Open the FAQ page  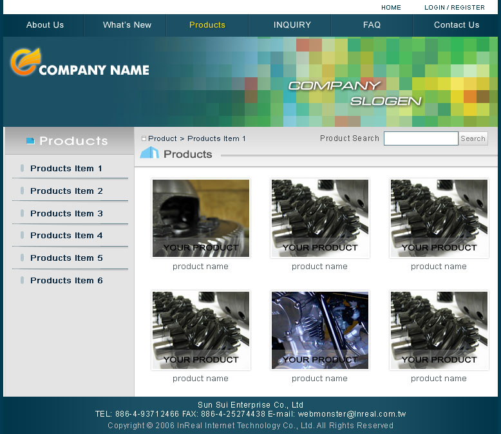pos(372,25)
